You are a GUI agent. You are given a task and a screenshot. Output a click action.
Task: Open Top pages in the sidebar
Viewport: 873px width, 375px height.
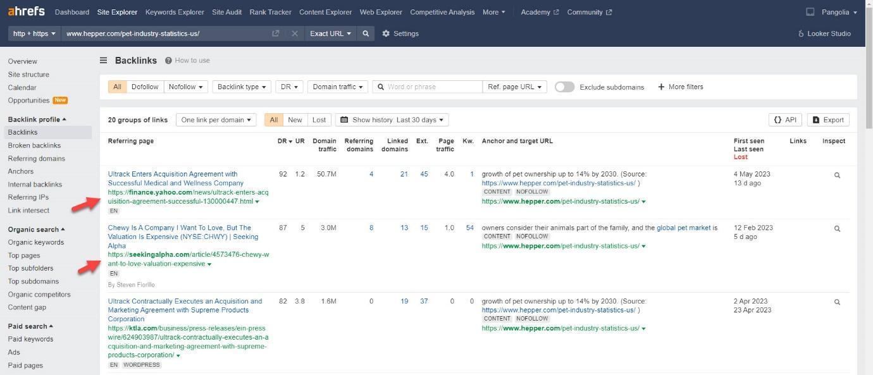[x=24, y=255]
